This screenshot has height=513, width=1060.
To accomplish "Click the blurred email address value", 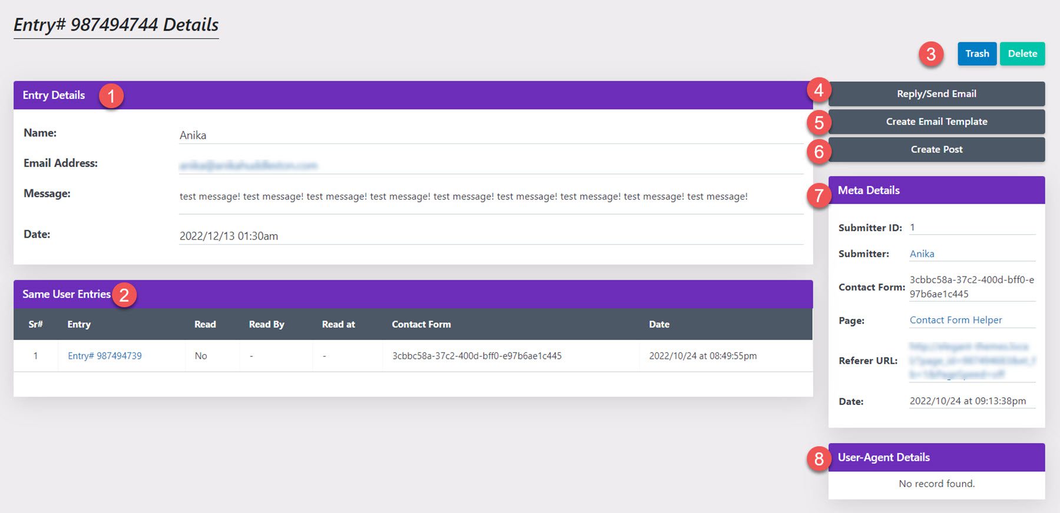I will point(249,165).
